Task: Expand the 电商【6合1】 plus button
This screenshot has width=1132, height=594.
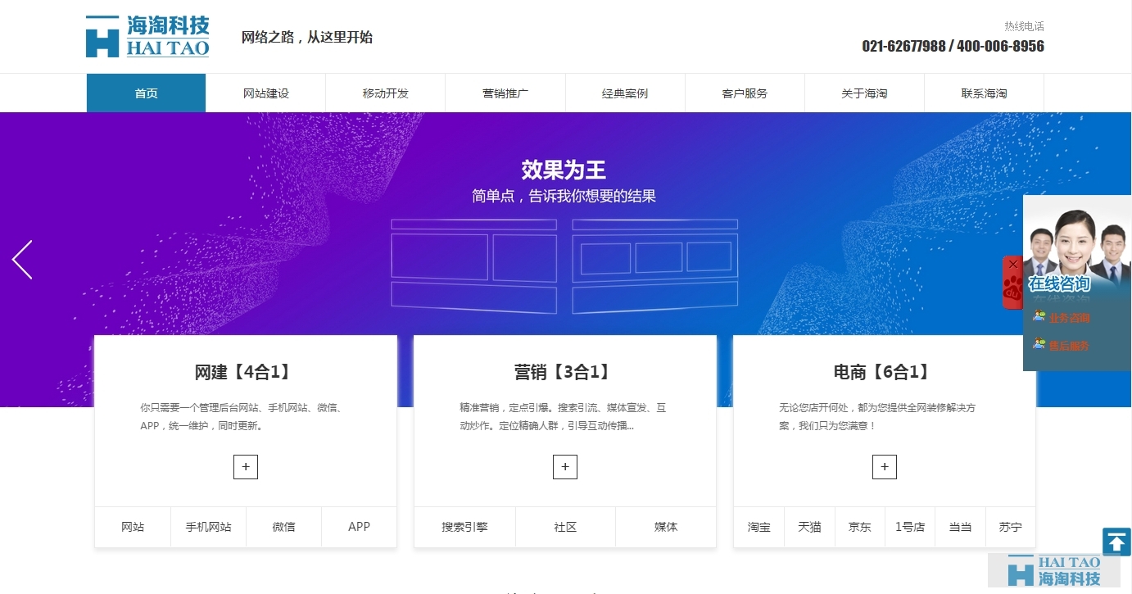Action: 885,467
